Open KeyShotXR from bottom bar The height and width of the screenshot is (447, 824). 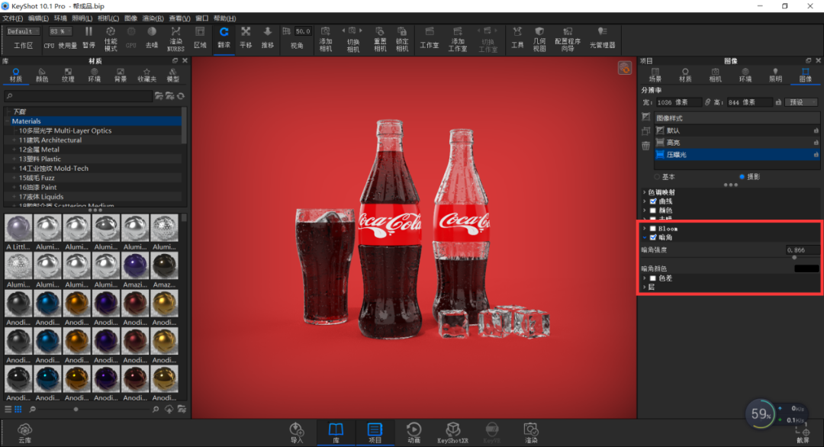452,433
